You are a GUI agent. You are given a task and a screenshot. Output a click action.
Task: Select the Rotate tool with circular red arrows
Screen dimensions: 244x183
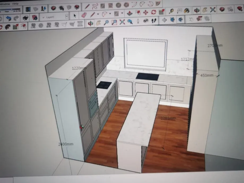point(153,12)
